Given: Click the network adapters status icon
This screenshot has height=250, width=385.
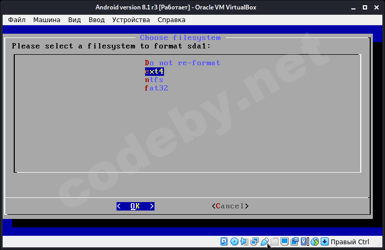Looking at the screenshot, I should [x=254, y=242].
